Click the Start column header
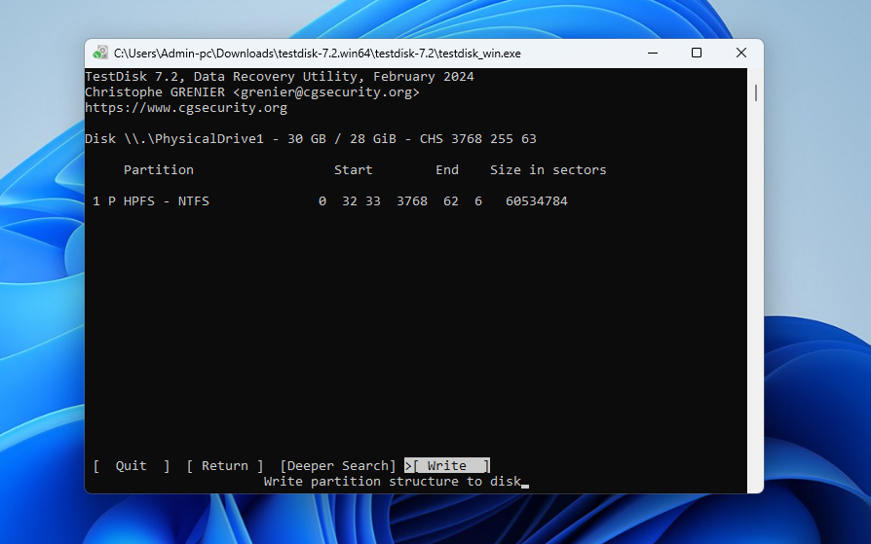 (x=354, y=170)
